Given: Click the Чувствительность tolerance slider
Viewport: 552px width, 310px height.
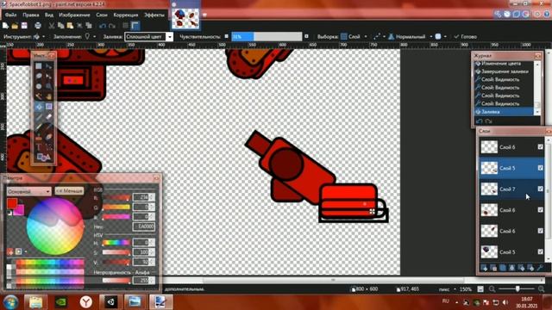Looking at the screenshot, I should (267, 36).
